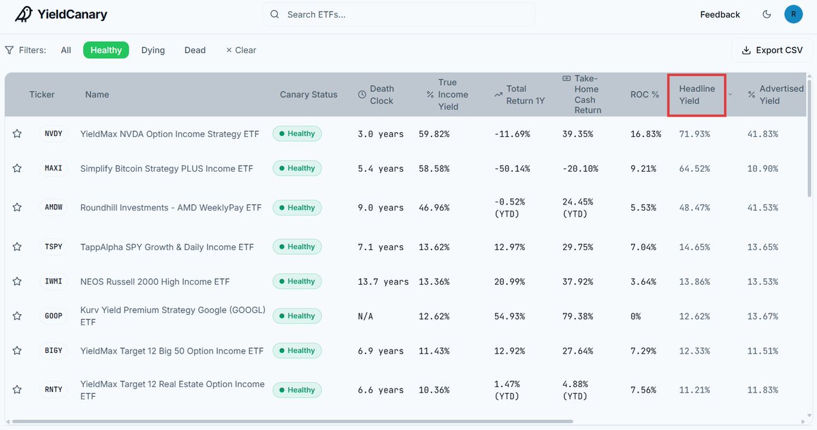Viewport: 817px width, 430px height.
Task: Select the 71.93% headline yield cell
Action: [694, 134]
